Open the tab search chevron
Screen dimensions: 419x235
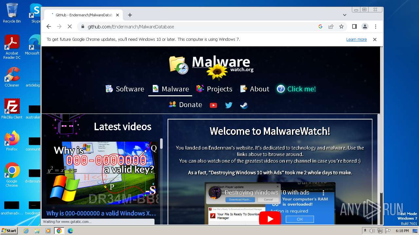[345, 15]
